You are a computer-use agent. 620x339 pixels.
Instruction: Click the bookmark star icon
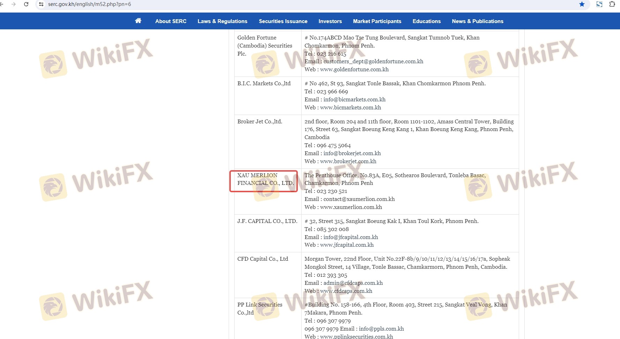click(582, 4)
